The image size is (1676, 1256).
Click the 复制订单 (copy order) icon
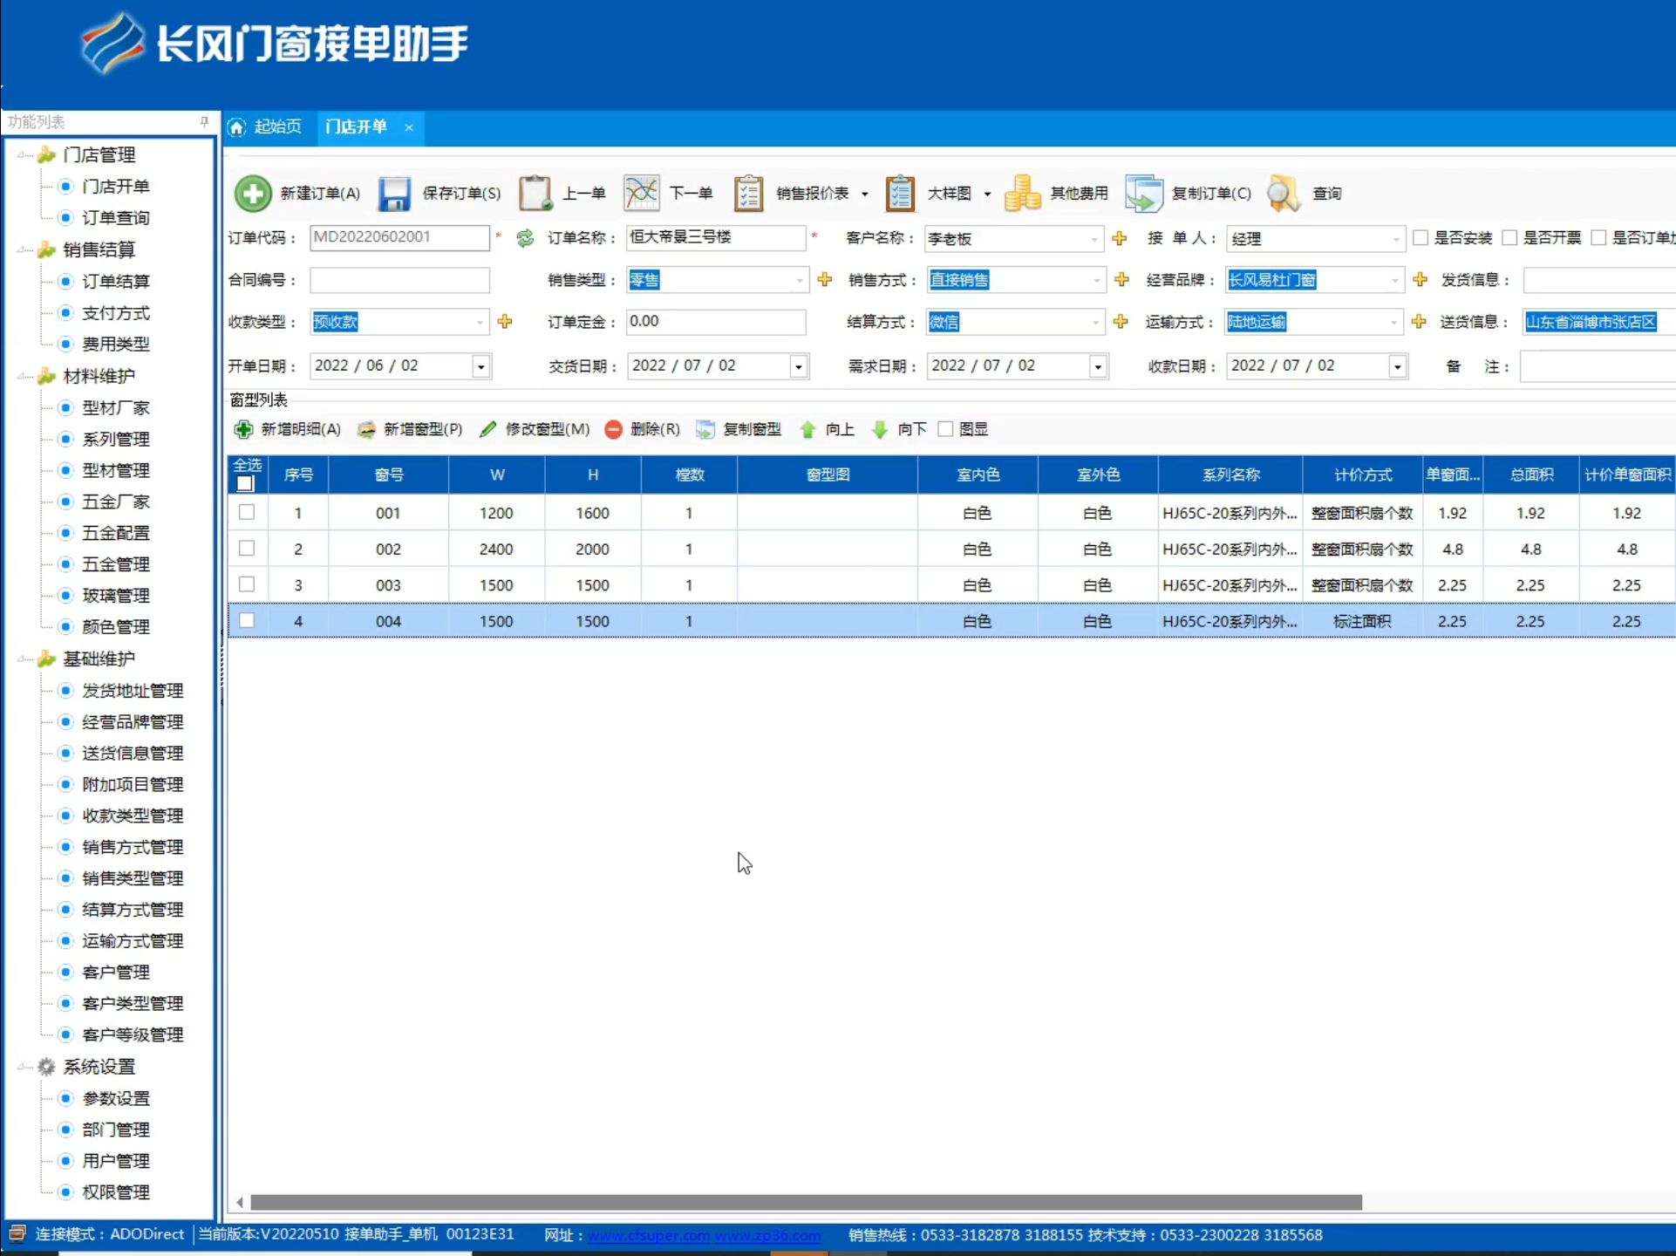[x=1143, y=193]
